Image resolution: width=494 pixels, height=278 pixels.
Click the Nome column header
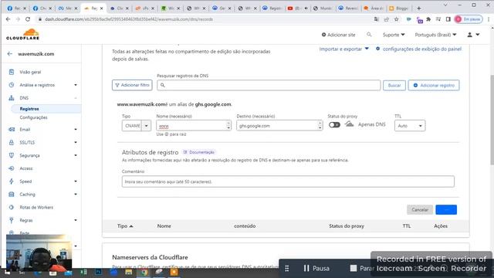[164, 226]
